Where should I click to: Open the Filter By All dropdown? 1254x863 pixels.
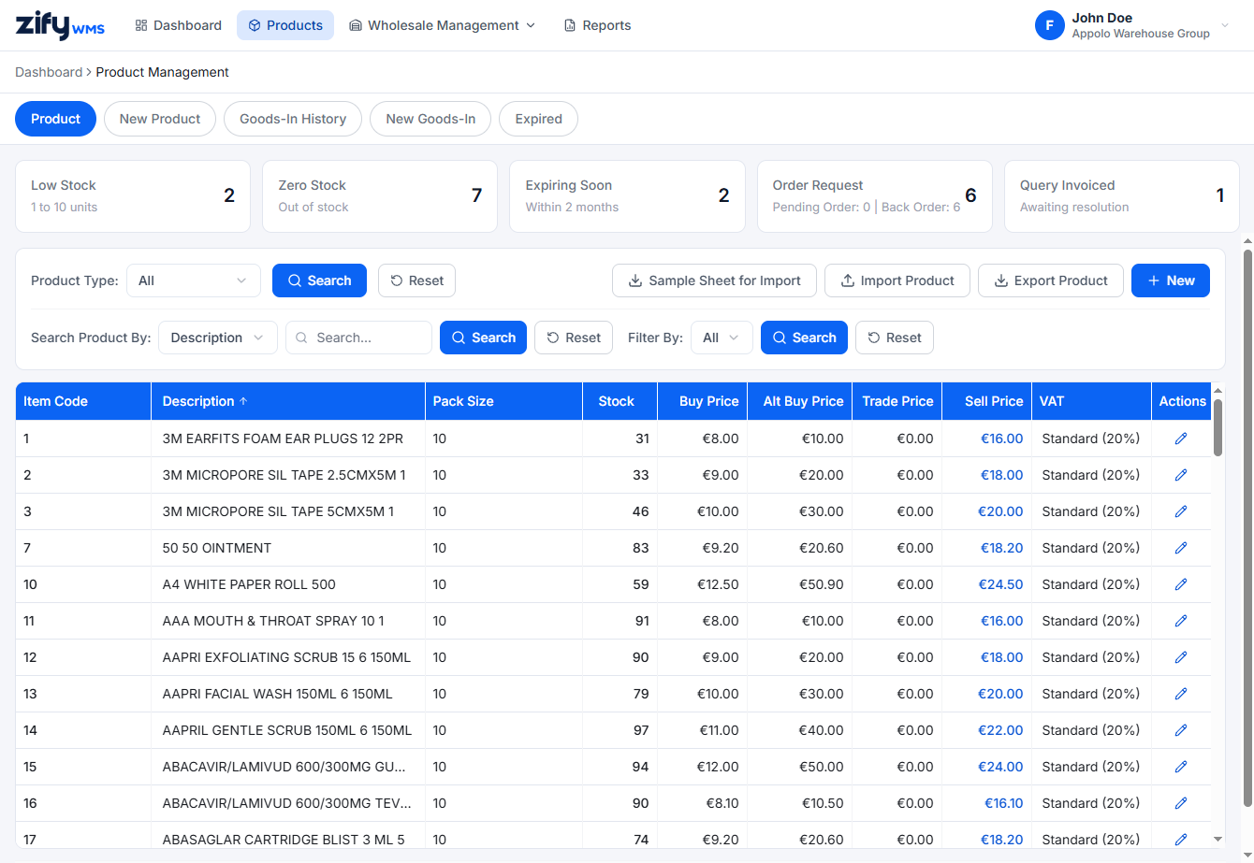tap(722, 338)
